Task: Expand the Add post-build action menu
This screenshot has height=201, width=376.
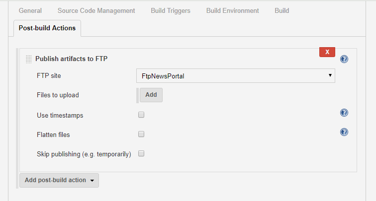Action: tap(59, 180)
